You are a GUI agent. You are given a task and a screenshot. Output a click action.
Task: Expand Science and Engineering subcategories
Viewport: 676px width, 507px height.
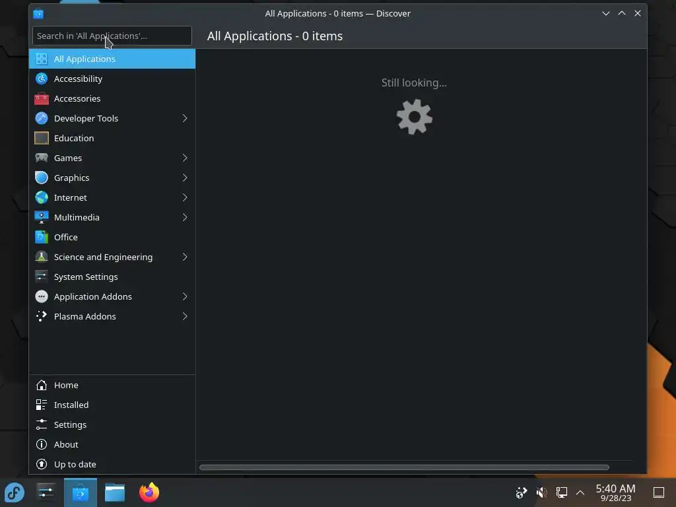[x=185, y=257]
